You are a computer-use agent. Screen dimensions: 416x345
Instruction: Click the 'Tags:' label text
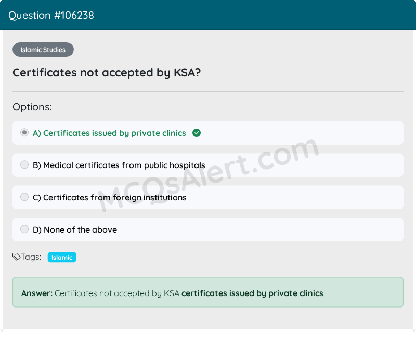[x=31, y=257]
